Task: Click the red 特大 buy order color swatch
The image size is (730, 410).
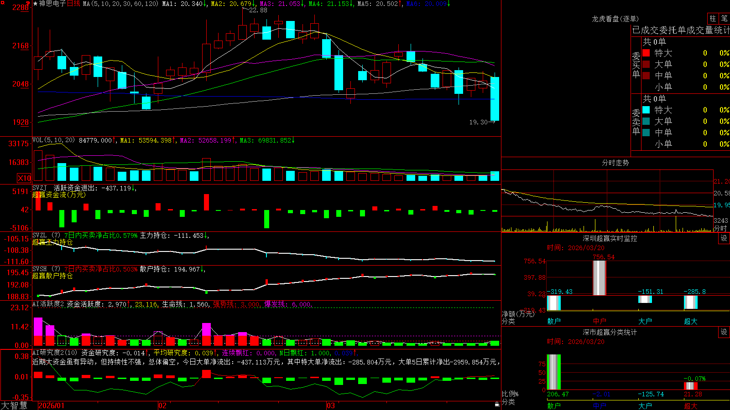Action: [646, 53]
